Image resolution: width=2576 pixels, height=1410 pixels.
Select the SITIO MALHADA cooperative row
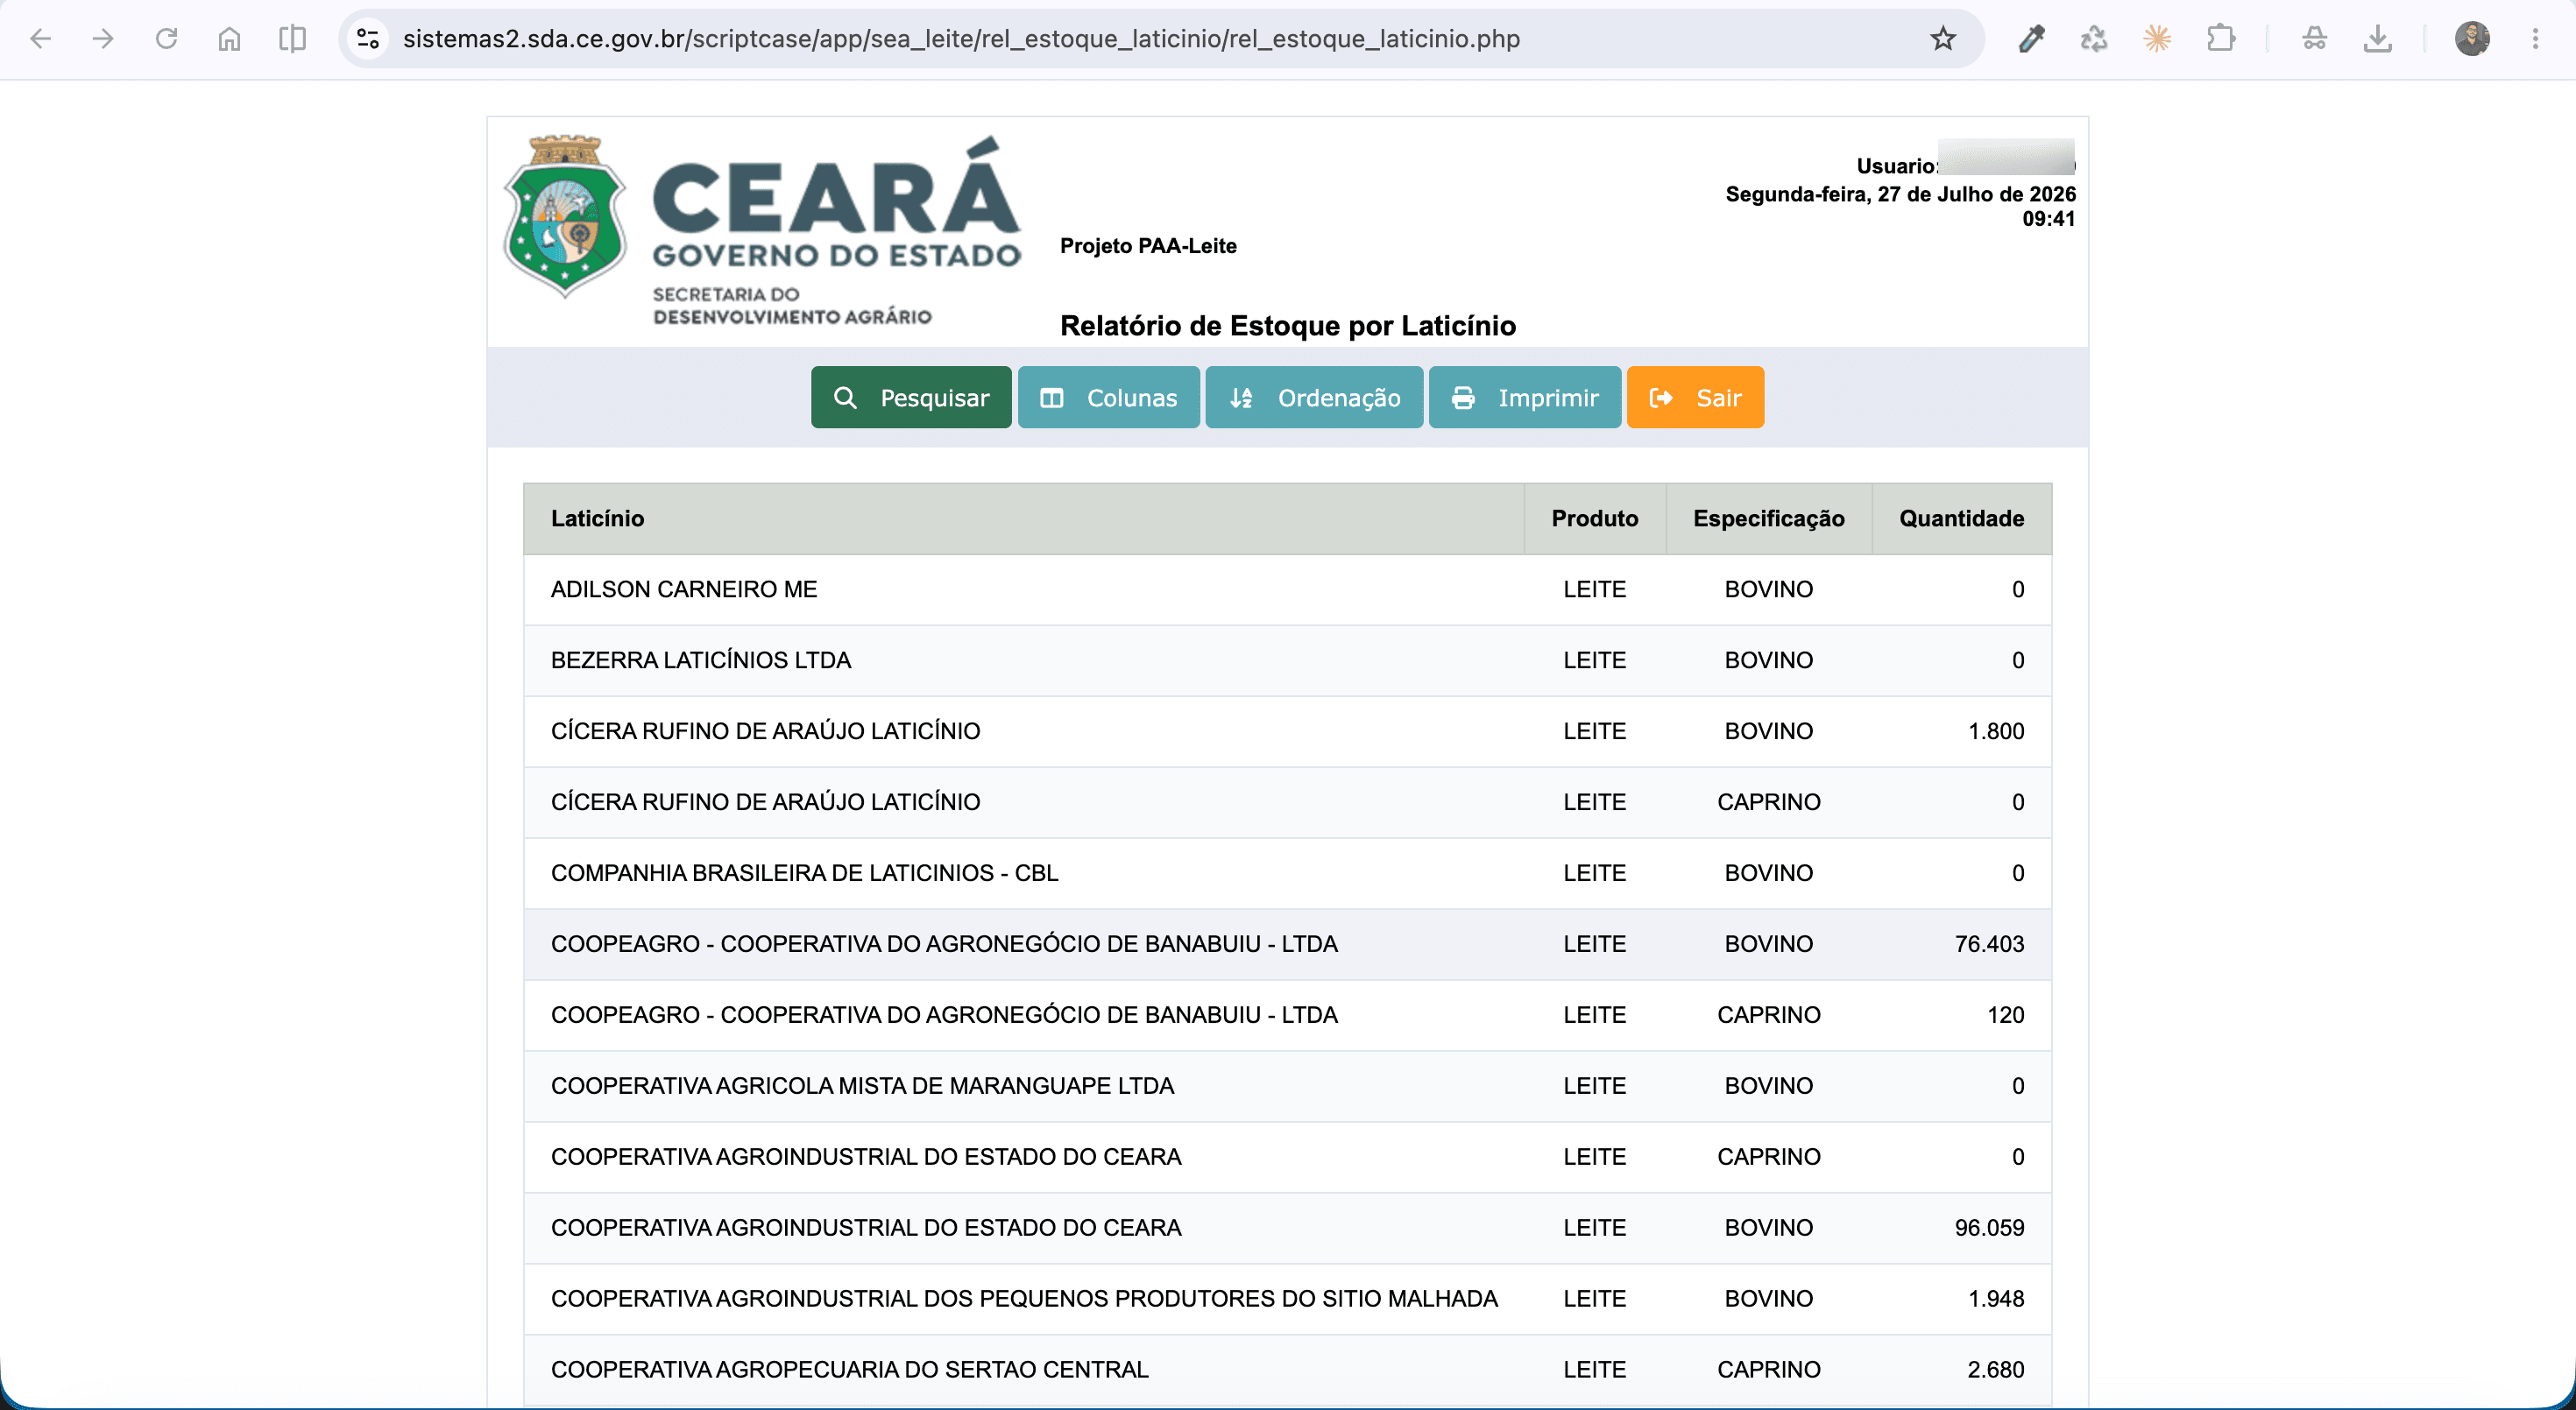click(x=1287, y=1299)
